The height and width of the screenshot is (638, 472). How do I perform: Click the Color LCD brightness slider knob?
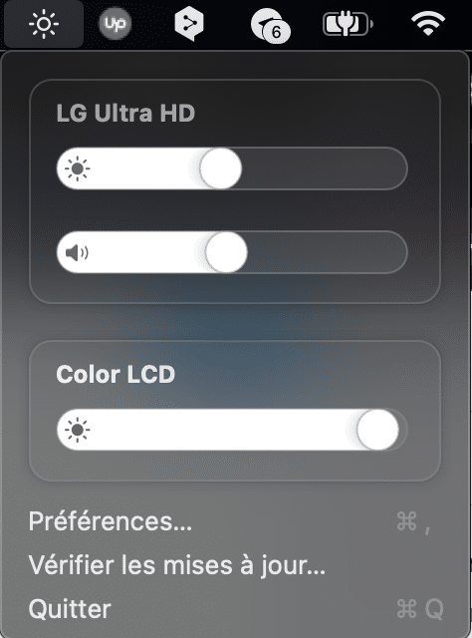click(377, 430)
